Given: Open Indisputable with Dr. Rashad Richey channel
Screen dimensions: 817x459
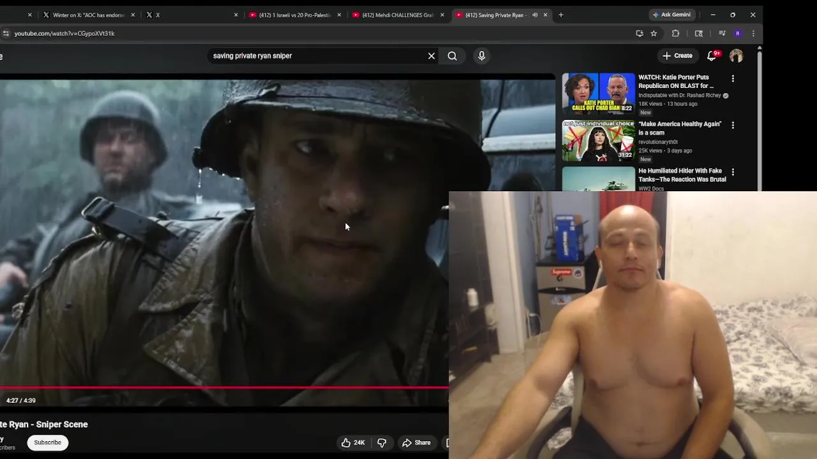Looking at the screenshot, I should [x=680, y=96].
